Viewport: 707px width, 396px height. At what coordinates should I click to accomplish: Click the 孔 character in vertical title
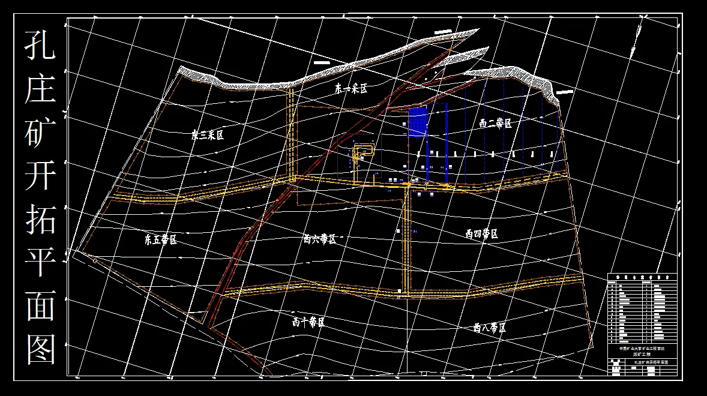point(40,45)
